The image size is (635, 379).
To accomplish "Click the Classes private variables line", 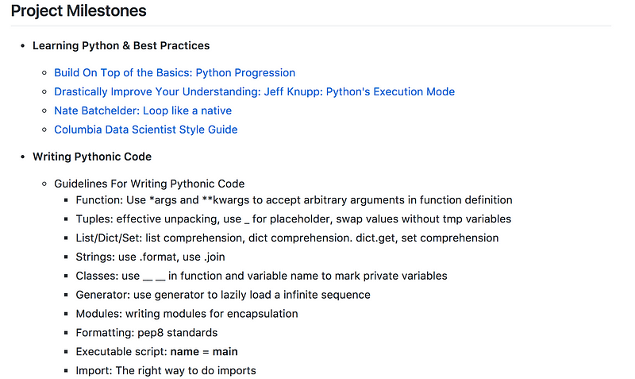I will (x=261, y=276).
